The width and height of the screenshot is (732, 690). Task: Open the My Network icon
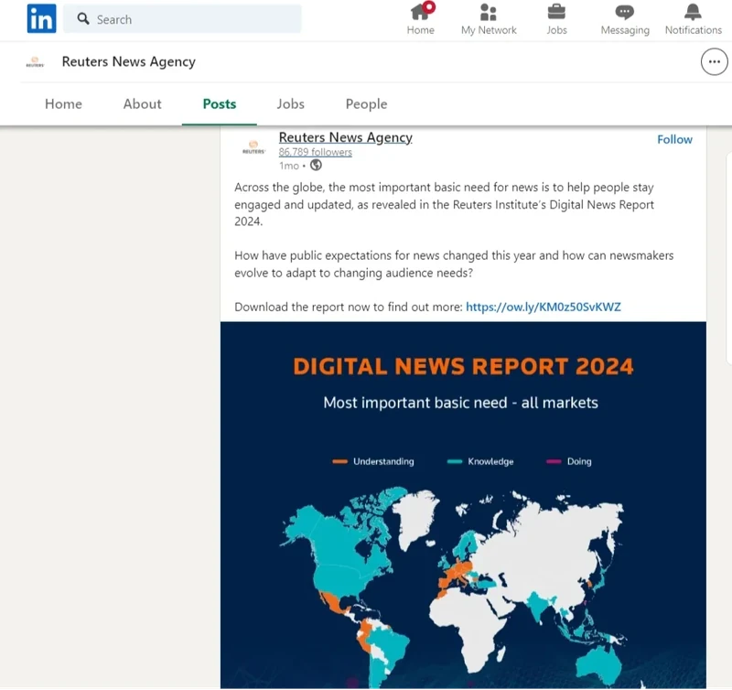click(489, 13)
